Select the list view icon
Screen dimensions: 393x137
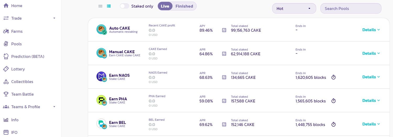pos(109,6)
